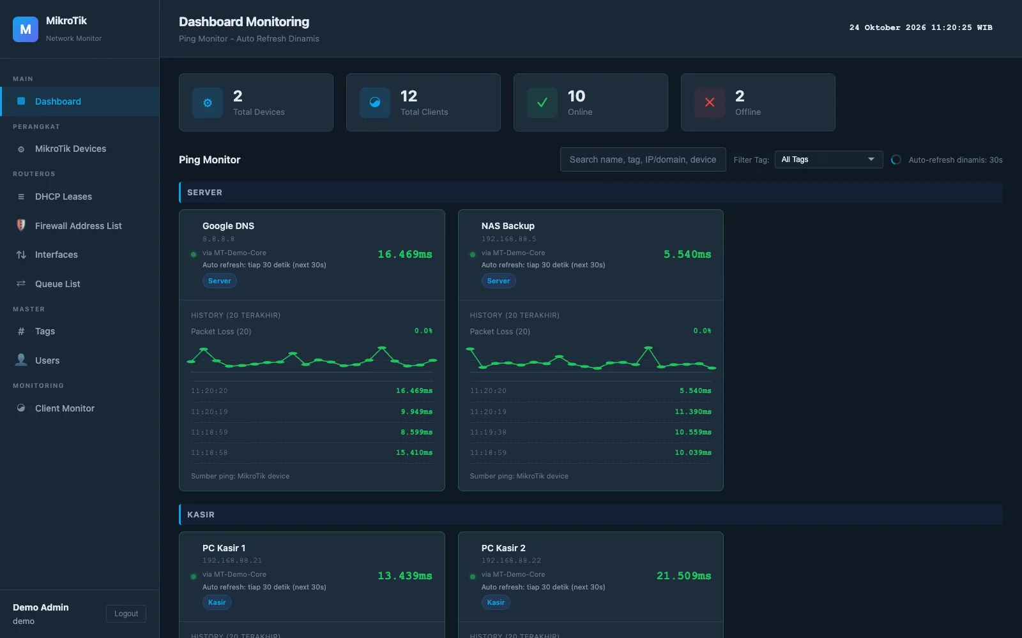This screenshot has height=638, width=1022.
Task: Click the Total Devices gear icon
Action: [x=208, y=103]
